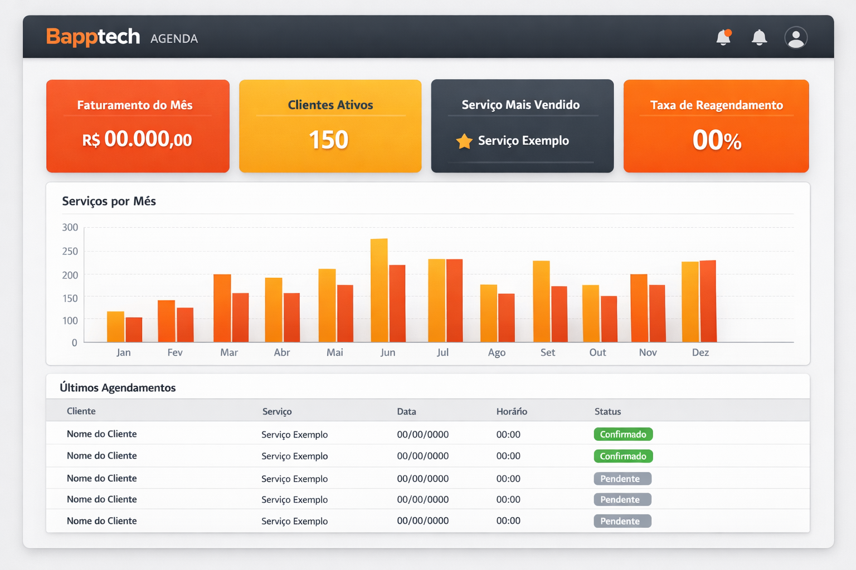Open the Serviço Mais Vendido card

522,126
